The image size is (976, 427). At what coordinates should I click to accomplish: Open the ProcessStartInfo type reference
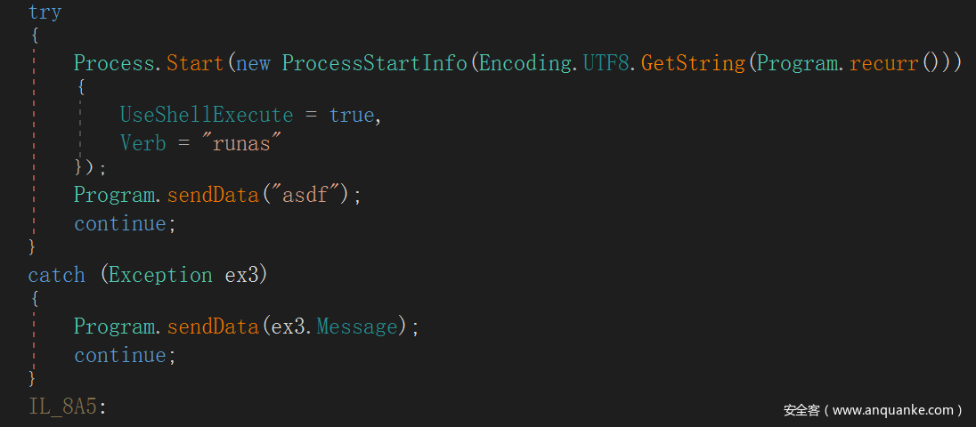point(375,64)
